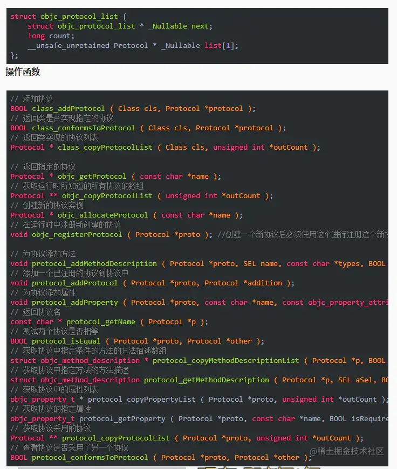Screen dimensions: 397x469
Task: Click the comment '// 查看协议是否采用了另一个协议'
Action: [x=70, y=448]
